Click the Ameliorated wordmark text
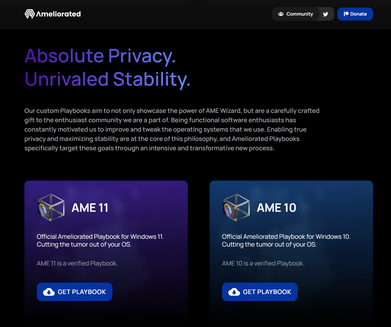The height and width of the screenshot is (327, 391). click(x=58, y=14)
